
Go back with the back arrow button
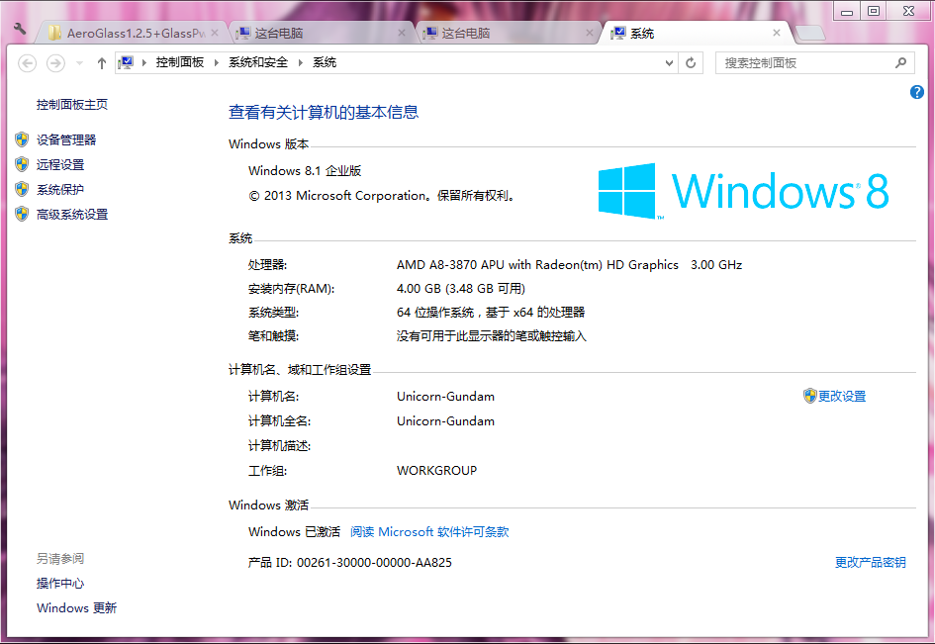click(x=28, y=63)
